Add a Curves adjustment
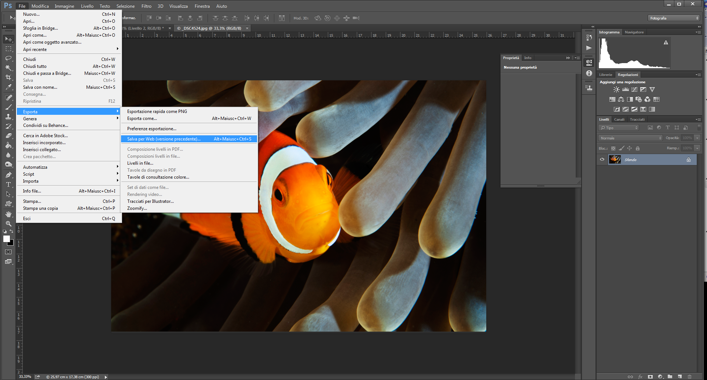Viewport: 707px width, 380px height. click(x=634, y=89)
